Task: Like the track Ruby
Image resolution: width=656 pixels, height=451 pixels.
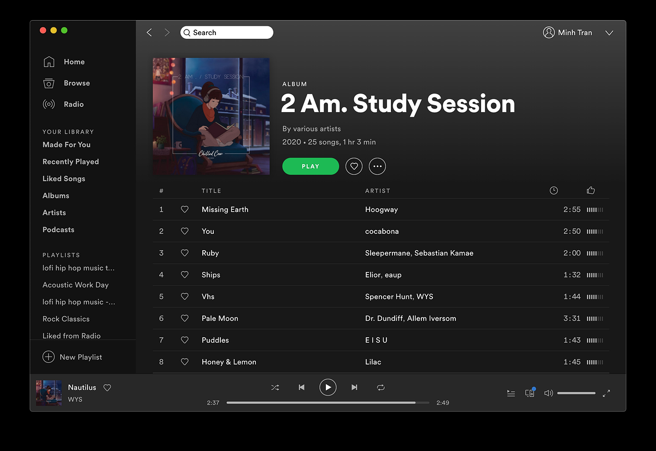Action: [185, 253]
